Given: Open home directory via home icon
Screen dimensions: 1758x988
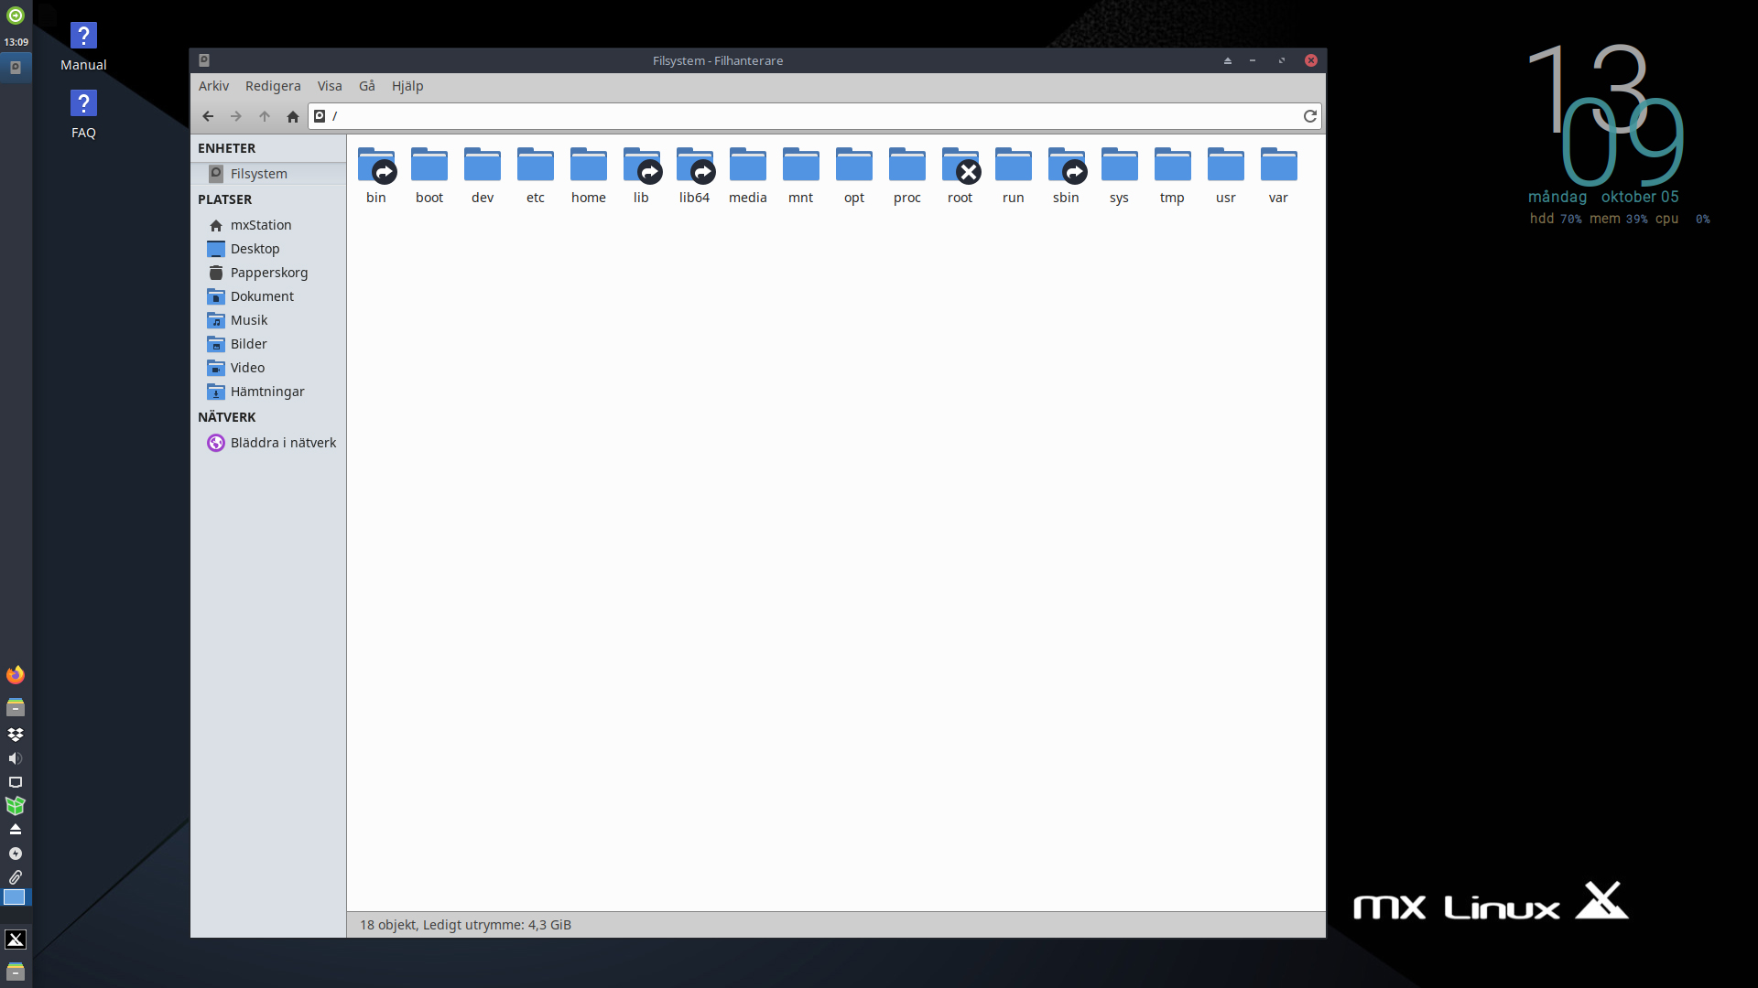Looking at the screenshot, I should pyautogui.click(x=293, y=116).
